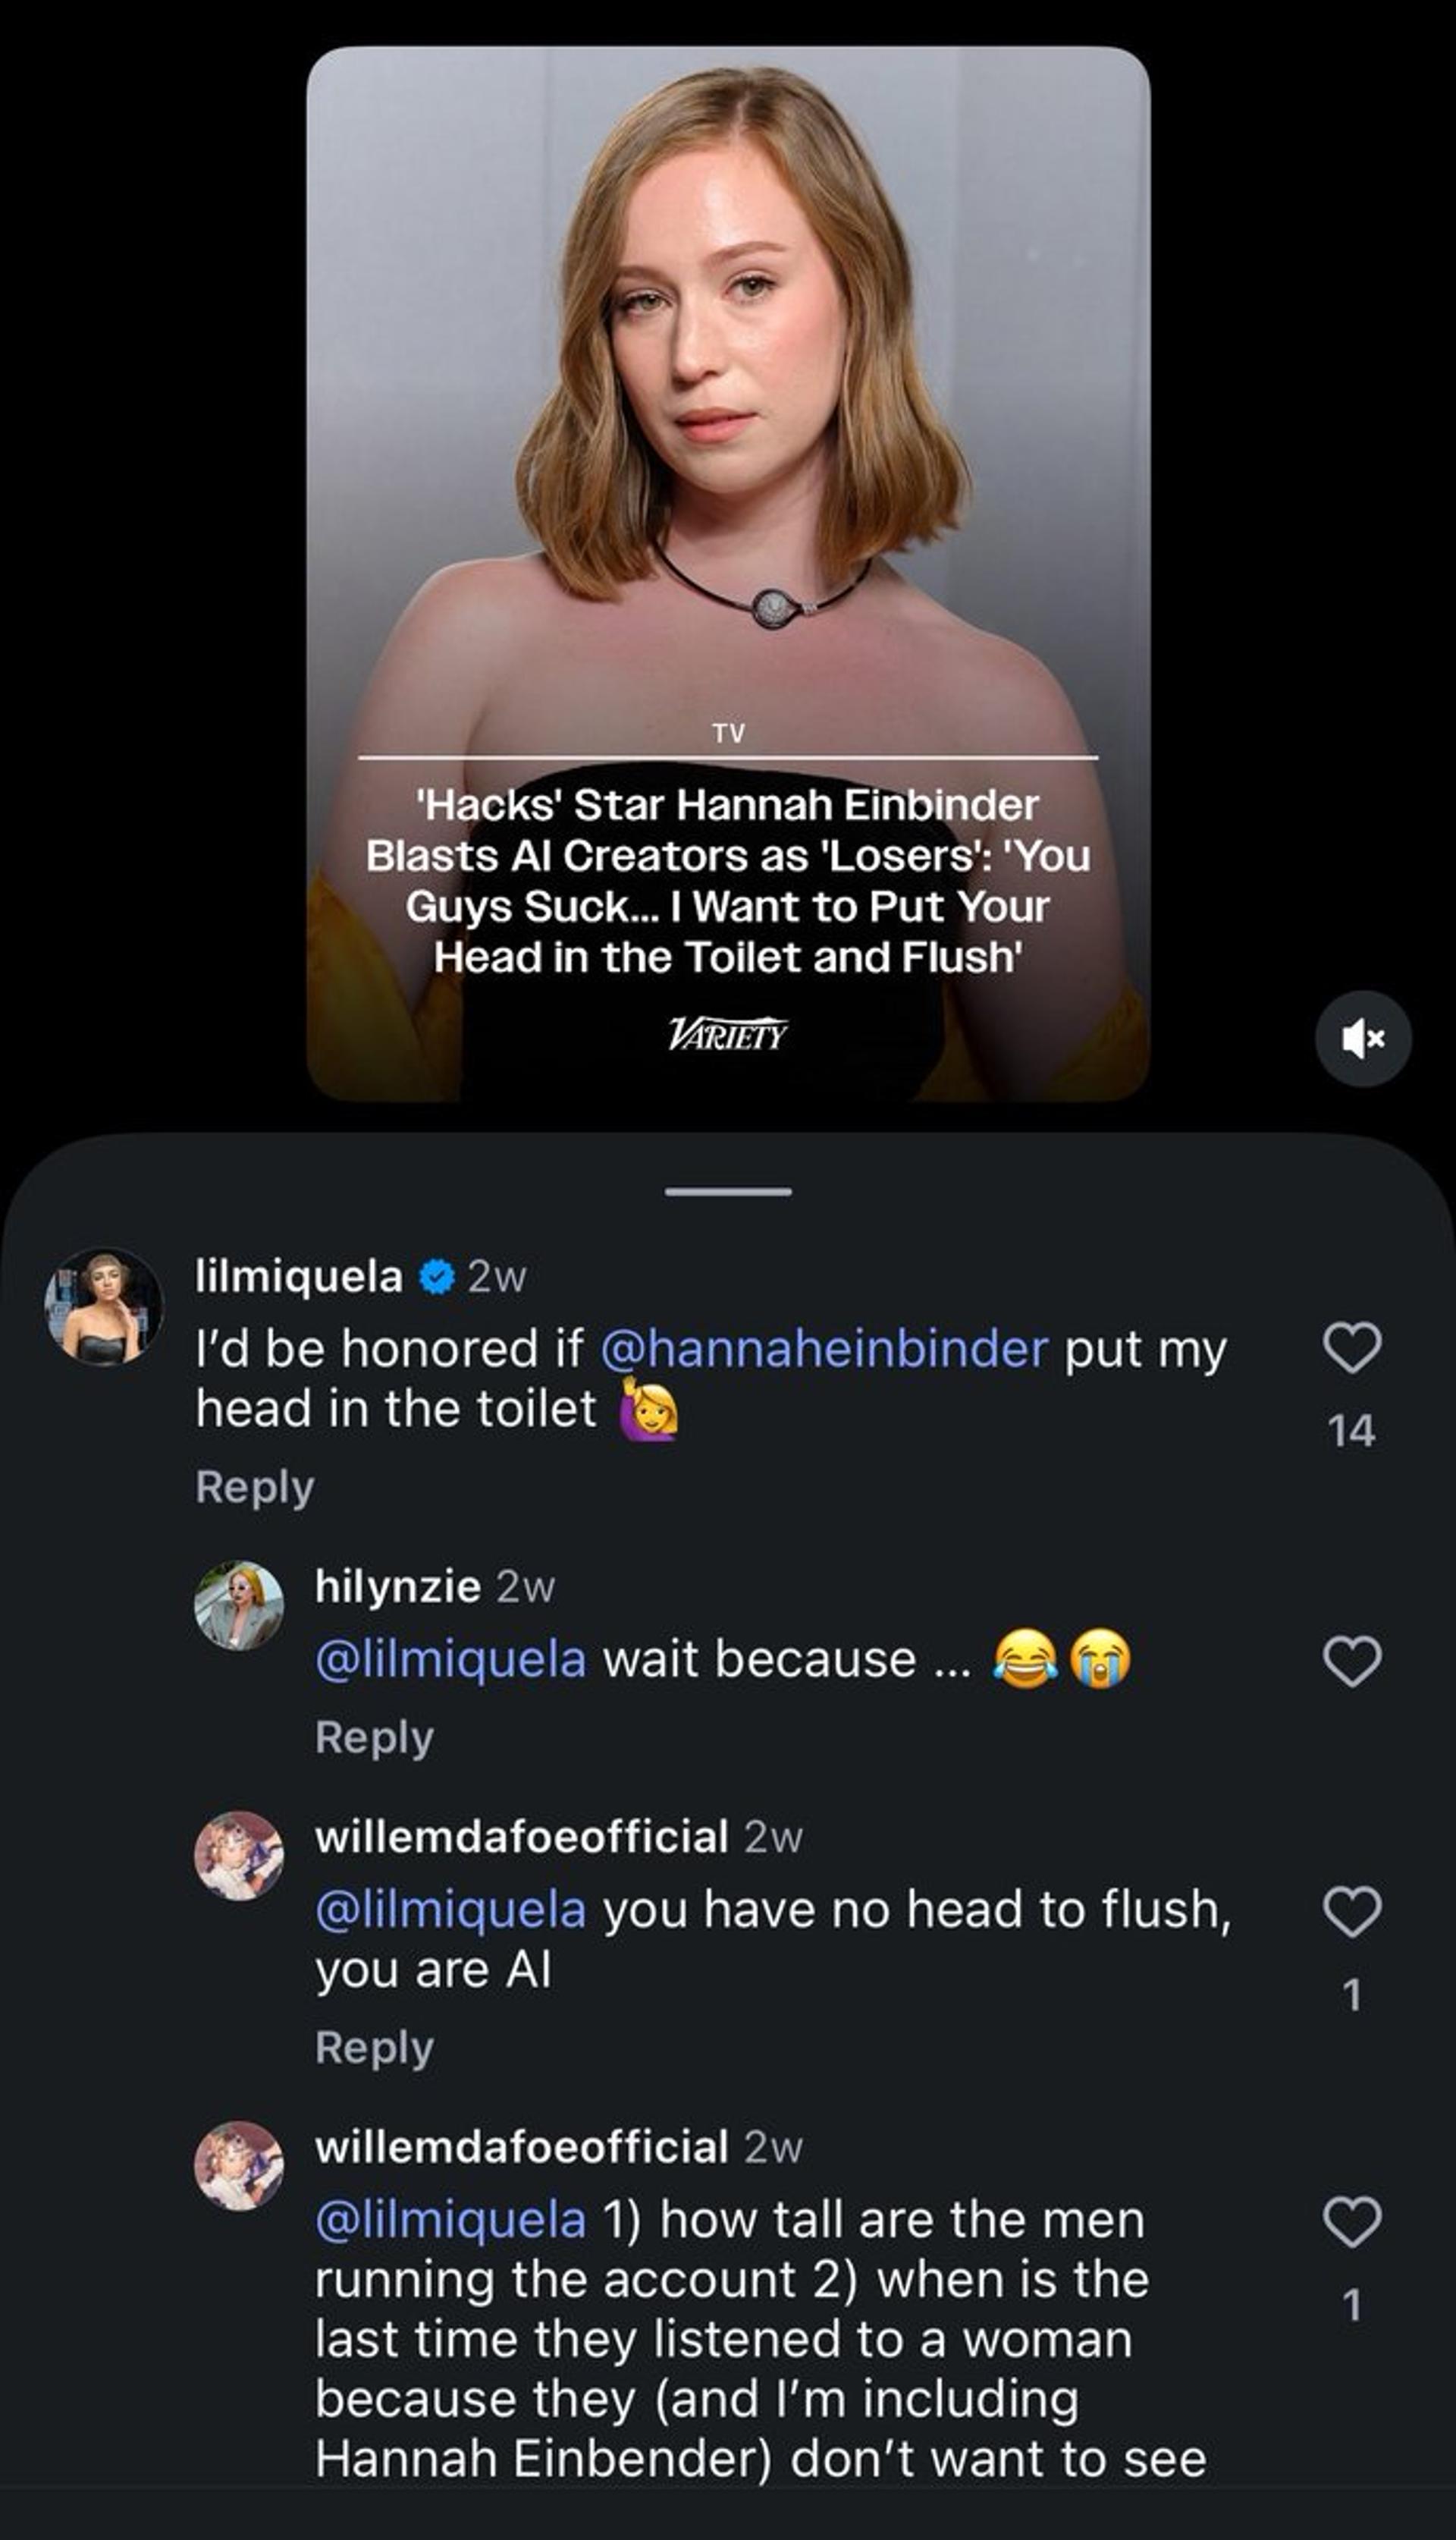This screenshot has height=2540, width=1456.
Task: Open hilynzie's avatar
Action: click(238, 1605)
